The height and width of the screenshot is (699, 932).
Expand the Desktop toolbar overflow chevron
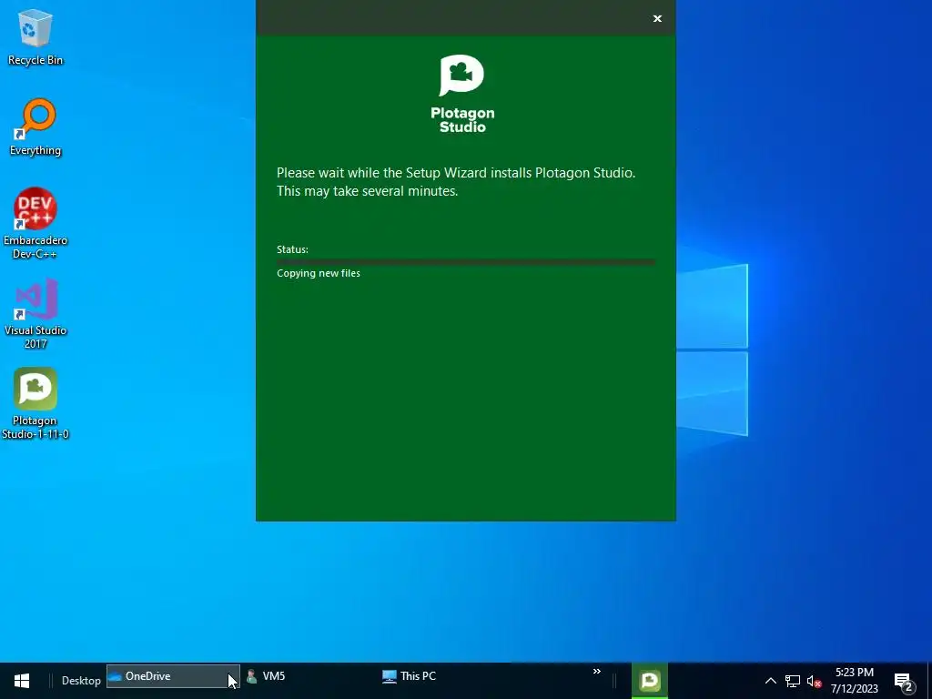tap(597, 672)
